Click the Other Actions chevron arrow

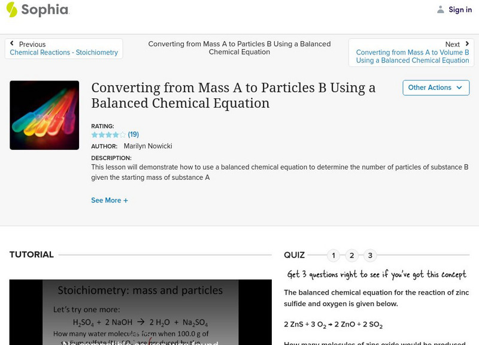tap(459, 87)
